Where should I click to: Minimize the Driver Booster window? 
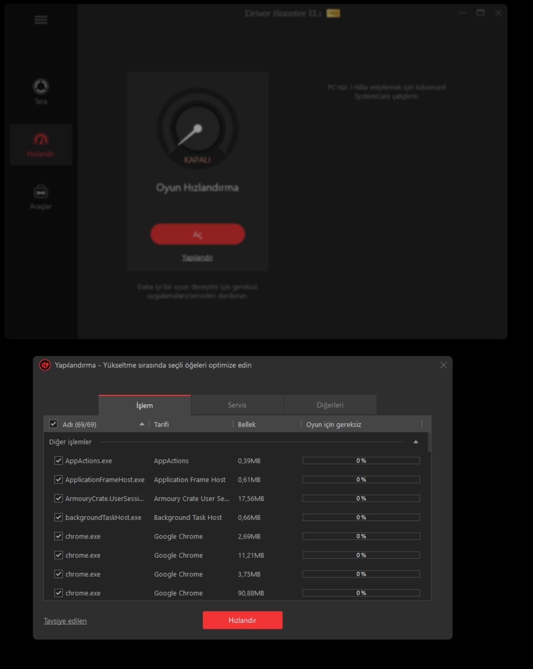pos(463,13)
